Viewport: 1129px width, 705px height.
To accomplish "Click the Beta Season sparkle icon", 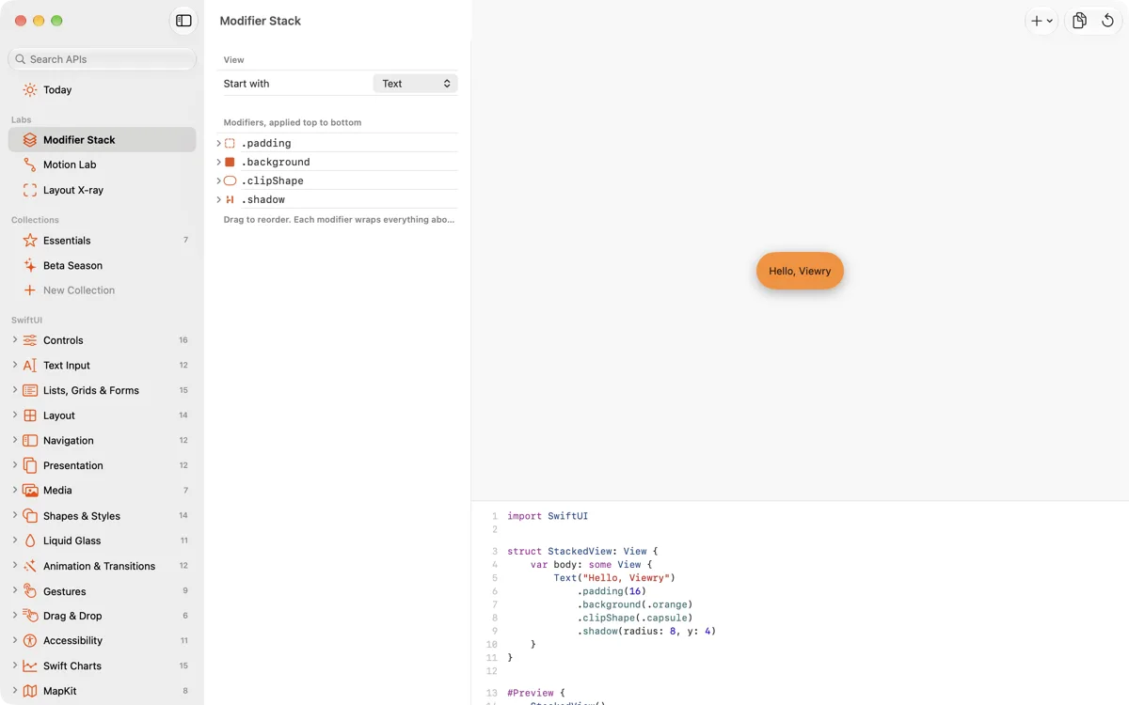I will tap(30, 265).
